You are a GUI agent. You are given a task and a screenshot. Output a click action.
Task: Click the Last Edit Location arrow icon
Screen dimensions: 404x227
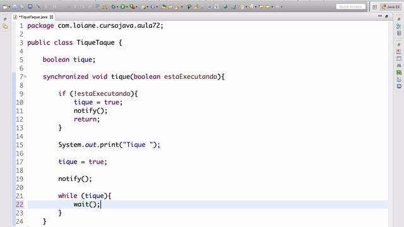[261, 7]
